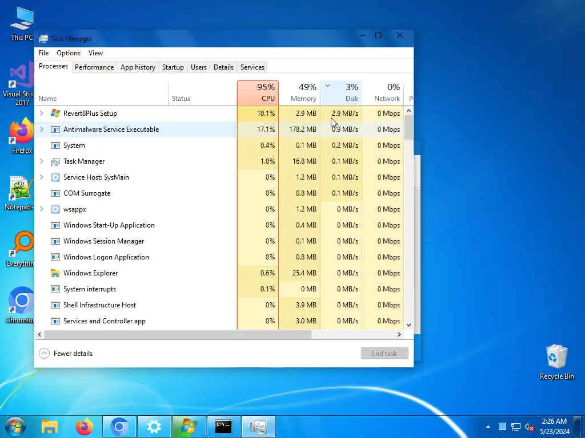The width and height of the screenshot is (585, 438).
Task: Sort by the Network column header
Action: pos(383,93)
